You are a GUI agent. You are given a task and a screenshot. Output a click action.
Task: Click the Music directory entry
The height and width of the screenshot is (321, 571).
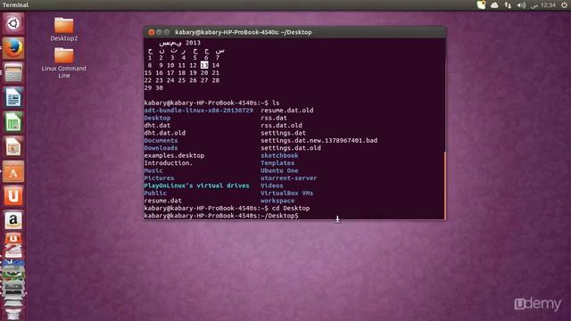153,170
